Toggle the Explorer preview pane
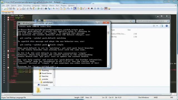Screen dimensions: 178x100 coord(162,26)
